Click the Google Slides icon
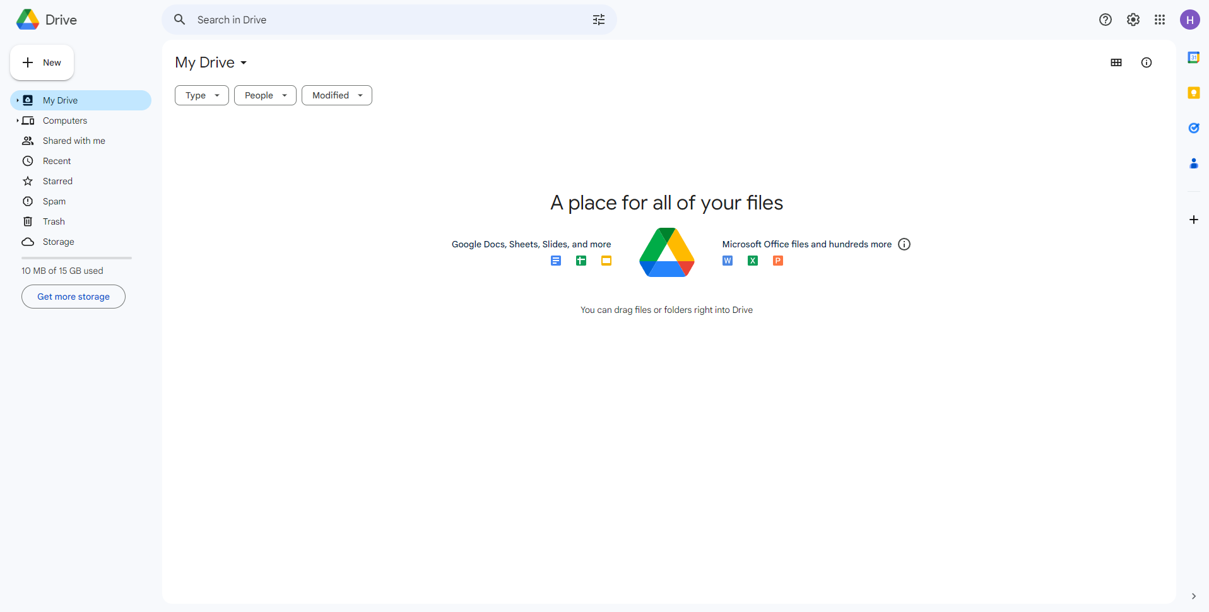Image resolution: width=1209 pixels, height=612 pixels. pyautogui.click(x=606, y=261)
